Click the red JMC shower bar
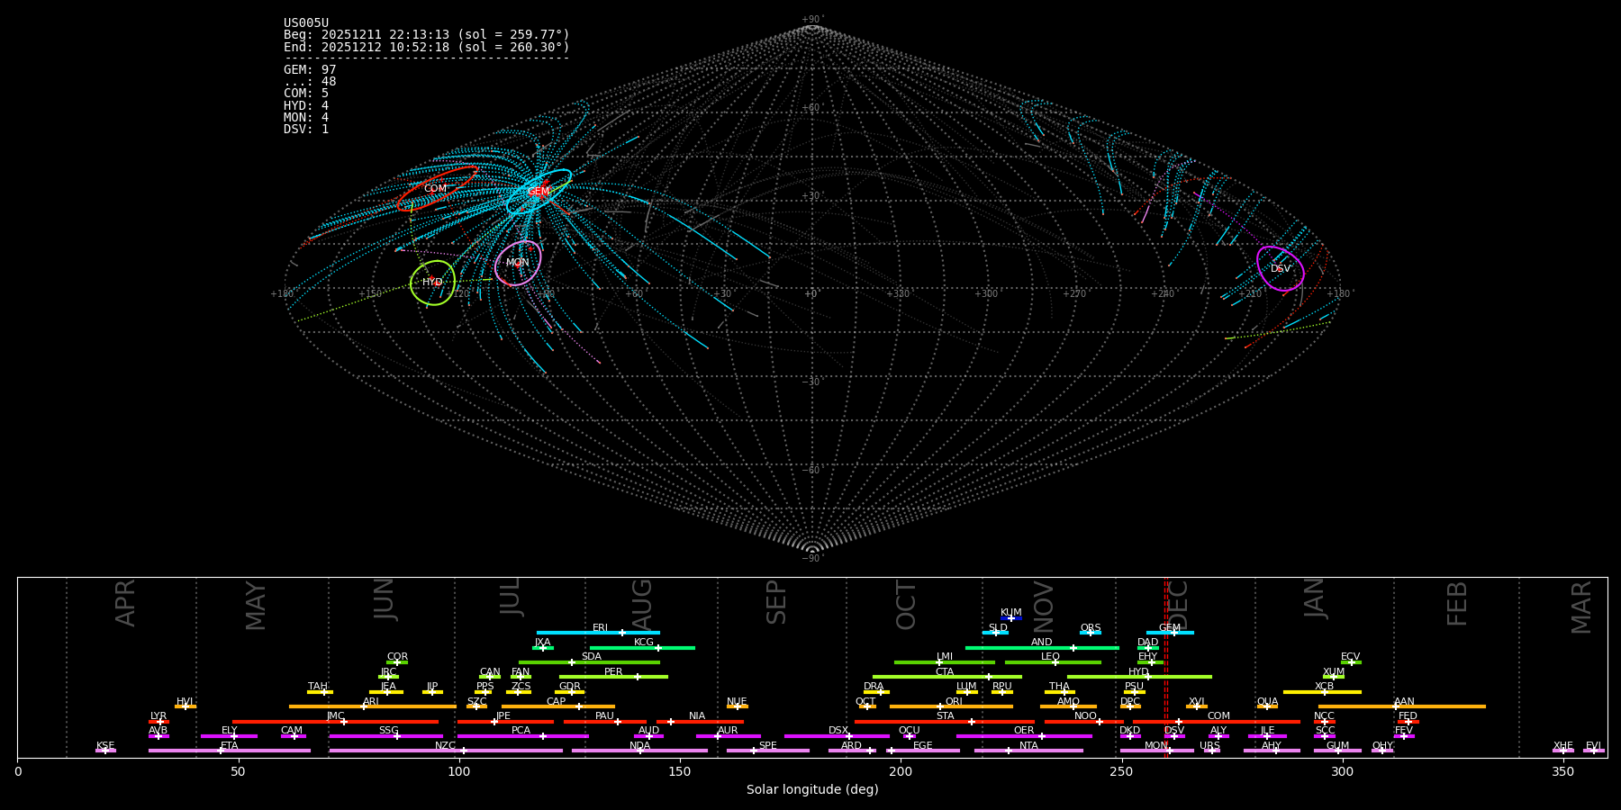The height and width of the screenshot is (810, 1621). [x=336, y=722]
